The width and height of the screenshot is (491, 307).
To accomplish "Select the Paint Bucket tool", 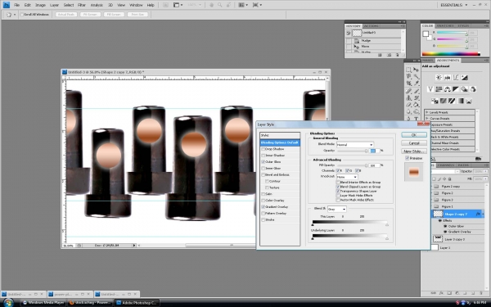I will (x=417, y=105).
